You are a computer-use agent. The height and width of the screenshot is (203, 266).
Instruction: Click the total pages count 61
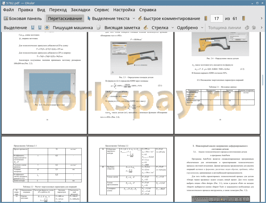235,19
